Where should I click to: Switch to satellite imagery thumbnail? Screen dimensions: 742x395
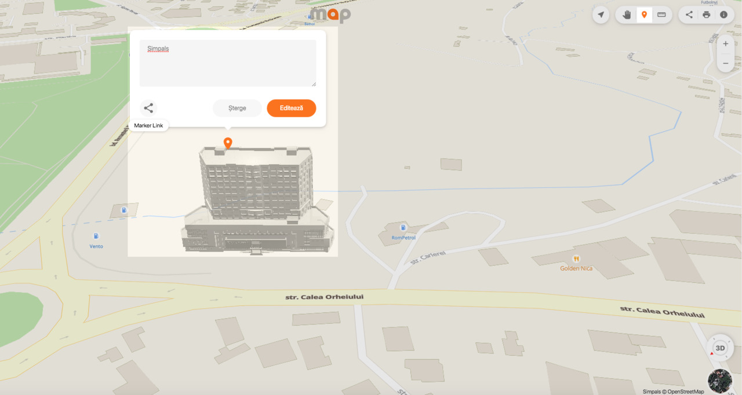pyautogui.click(x=720, y=381)
